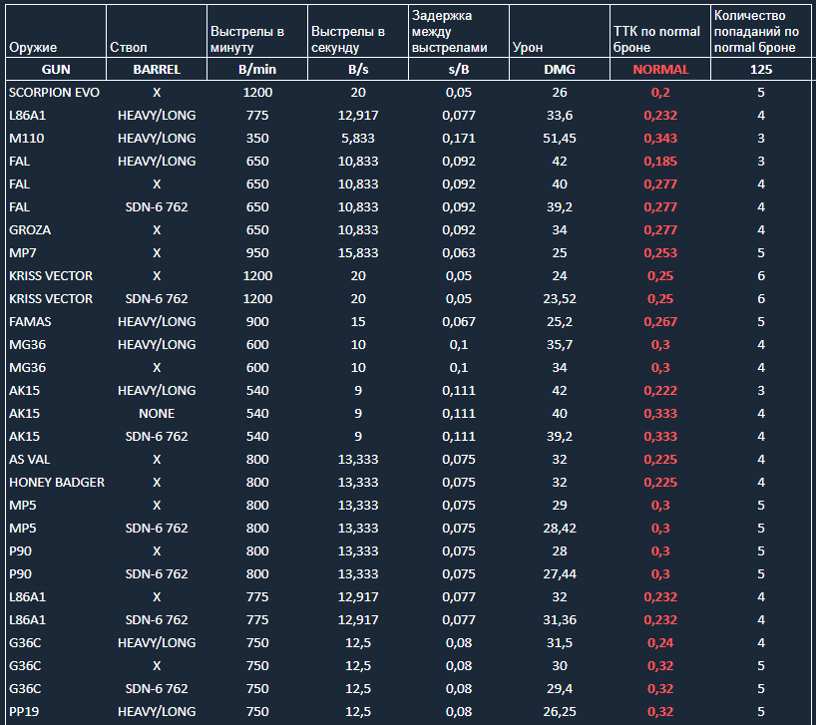Click the GUN subheader cell

tap(56, 70)
